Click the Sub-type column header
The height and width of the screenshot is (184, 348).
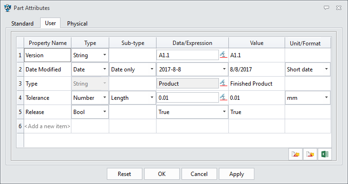pyautogui.click(x=133, y=43)
